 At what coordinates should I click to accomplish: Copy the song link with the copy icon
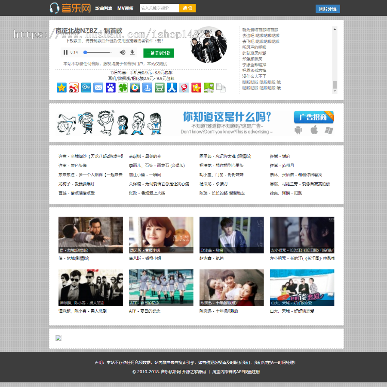pos(220,88)
